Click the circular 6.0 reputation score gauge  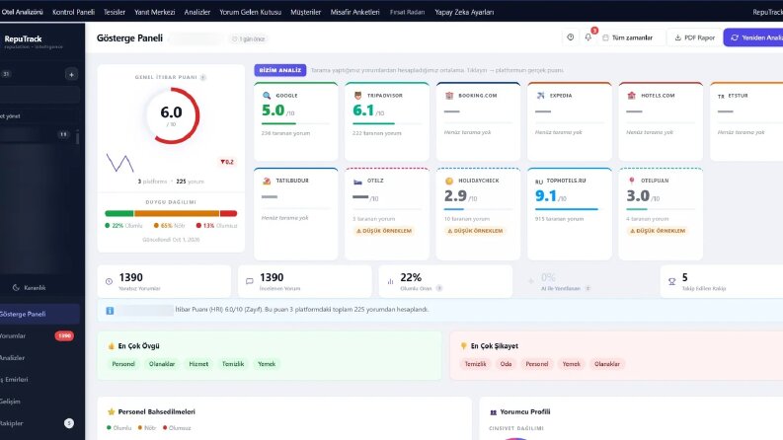171,115
